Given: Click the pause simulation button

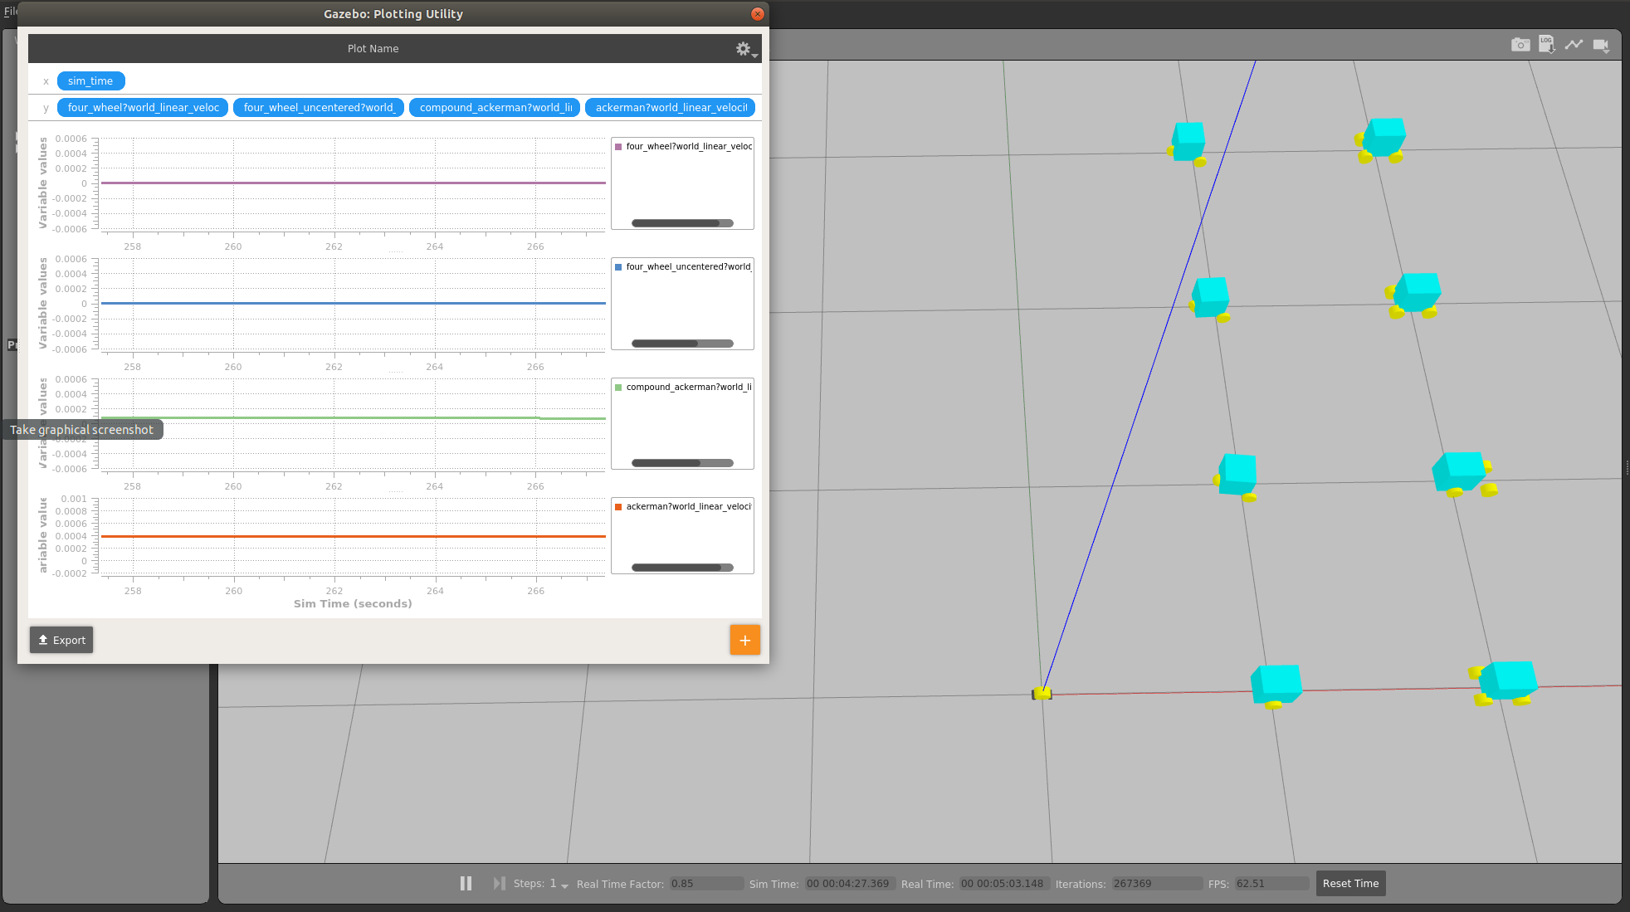Looking at the screenshot, I should (x=466, y=883).
